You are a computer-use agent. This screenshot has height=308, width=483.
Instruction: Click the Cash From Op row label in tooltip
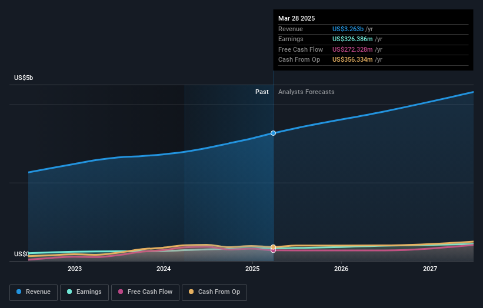(299, 60)
